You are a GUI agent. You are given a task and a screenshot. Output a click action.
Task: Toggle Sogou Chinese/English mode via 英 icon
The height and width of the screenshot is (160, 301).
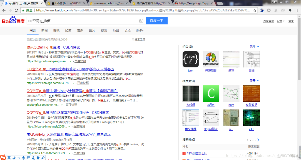pyautogui.click(x=9, y=157)
